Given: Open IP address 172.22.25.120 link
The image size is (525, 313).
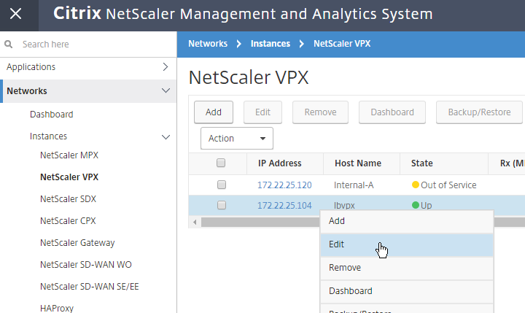Looking at the screenshot, I should click(x=284, y=185).
